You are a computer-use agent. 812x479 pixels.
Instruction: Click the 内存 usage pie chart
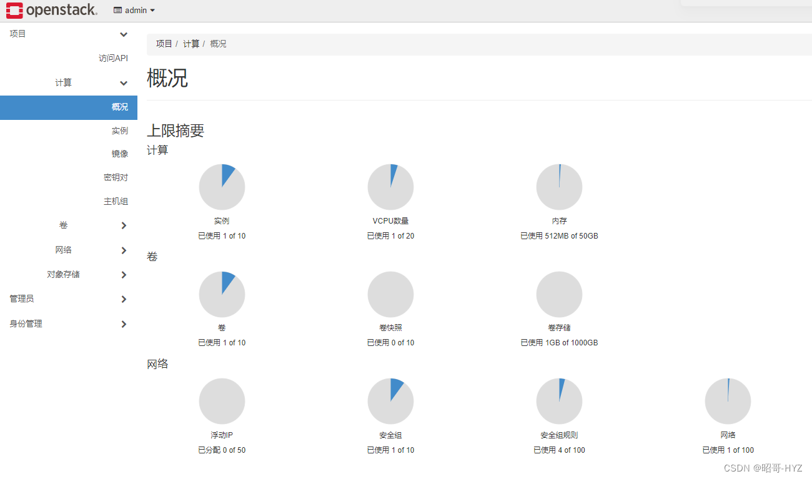click(559, 187)
